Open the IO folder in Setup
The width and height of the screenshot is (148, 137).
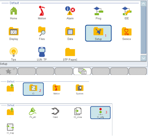pyautogui.click(x=33, y=89)
